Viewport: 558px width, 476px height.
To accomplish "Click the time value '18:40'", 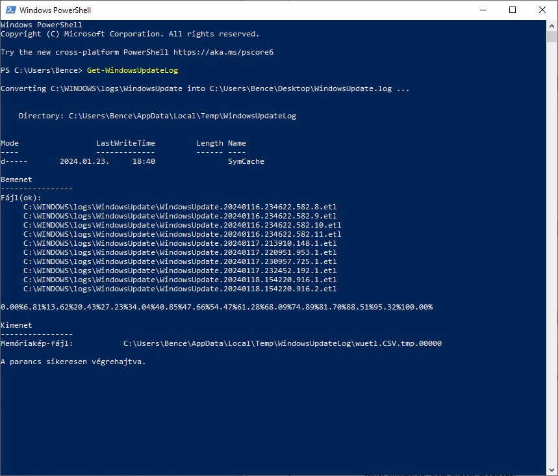I will coord(144,161).
